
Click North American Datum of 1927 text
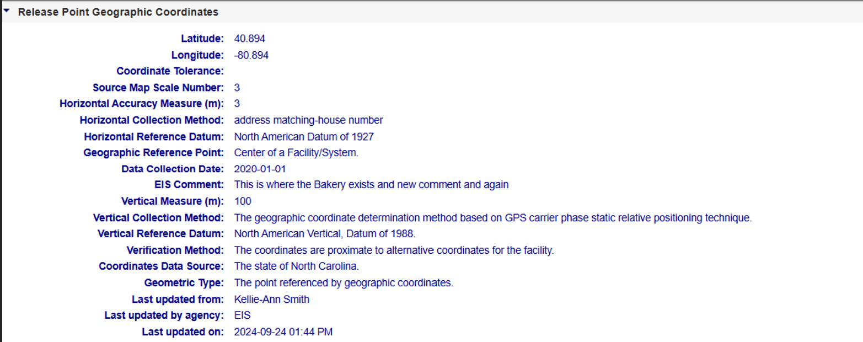(307, 136)
